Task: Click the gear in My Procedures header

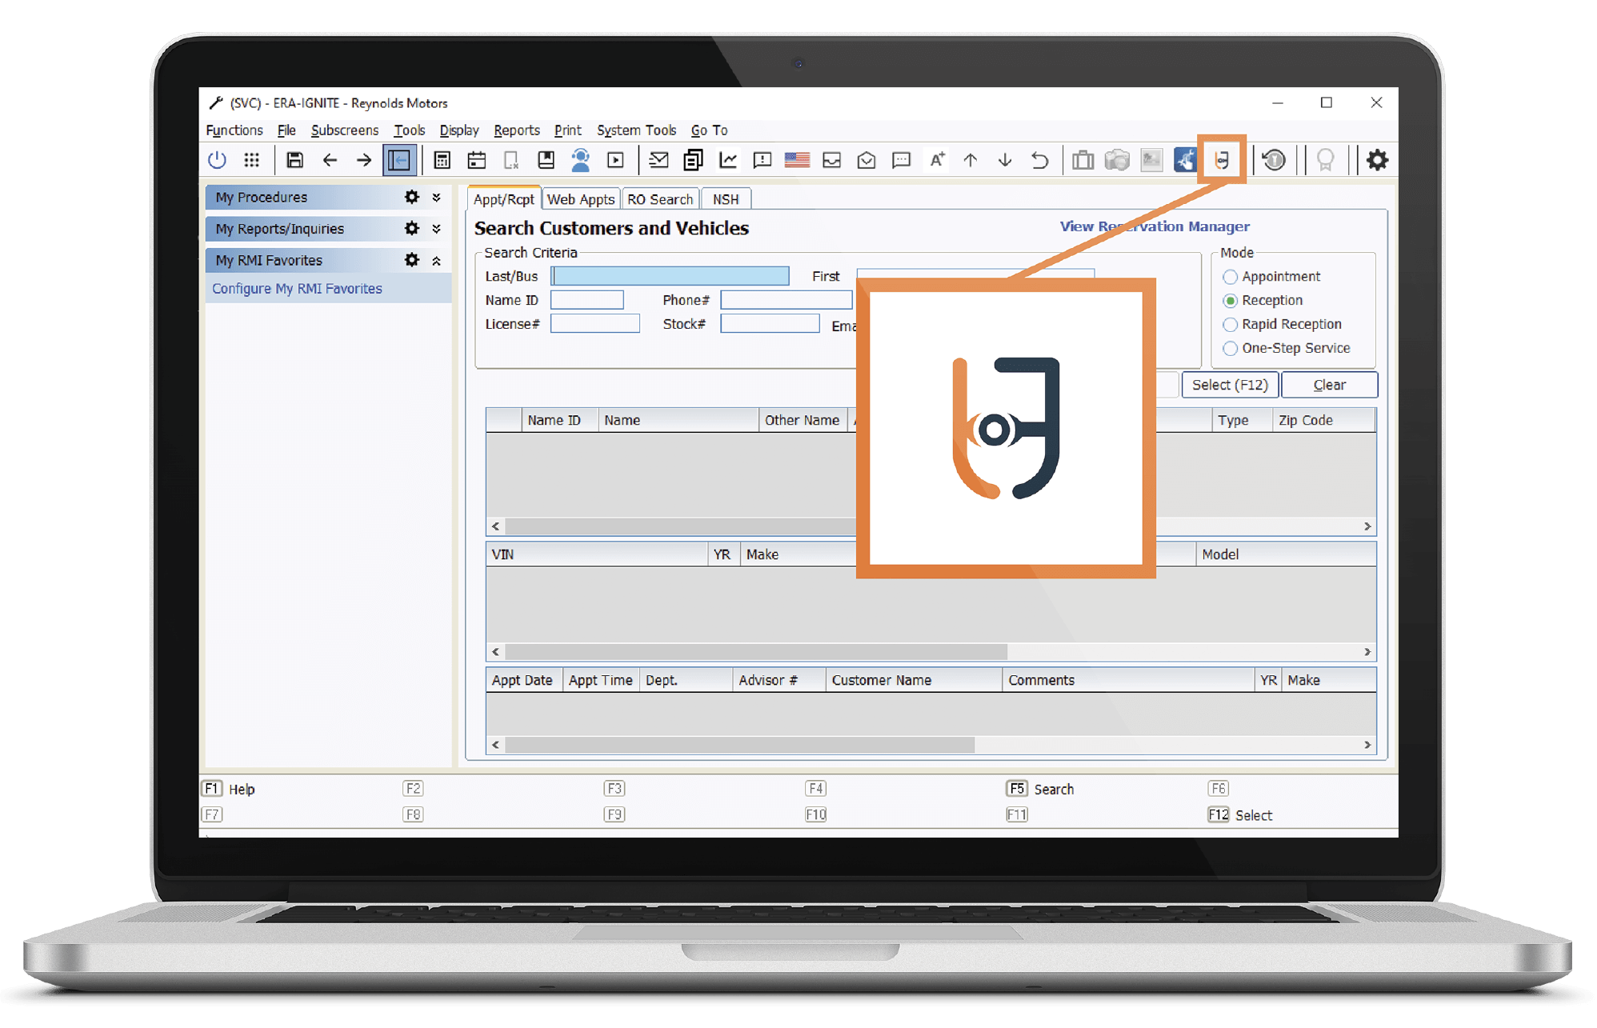Action: click(x=411, y=197)
